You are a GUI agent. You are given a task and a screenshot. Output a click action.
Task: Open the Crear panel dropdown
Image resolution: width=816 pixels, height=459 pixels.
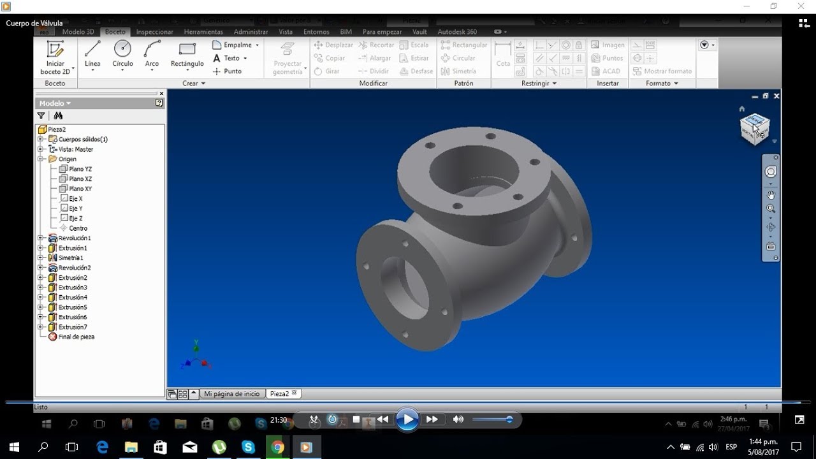pyautogui.click(x=194, y=84)
